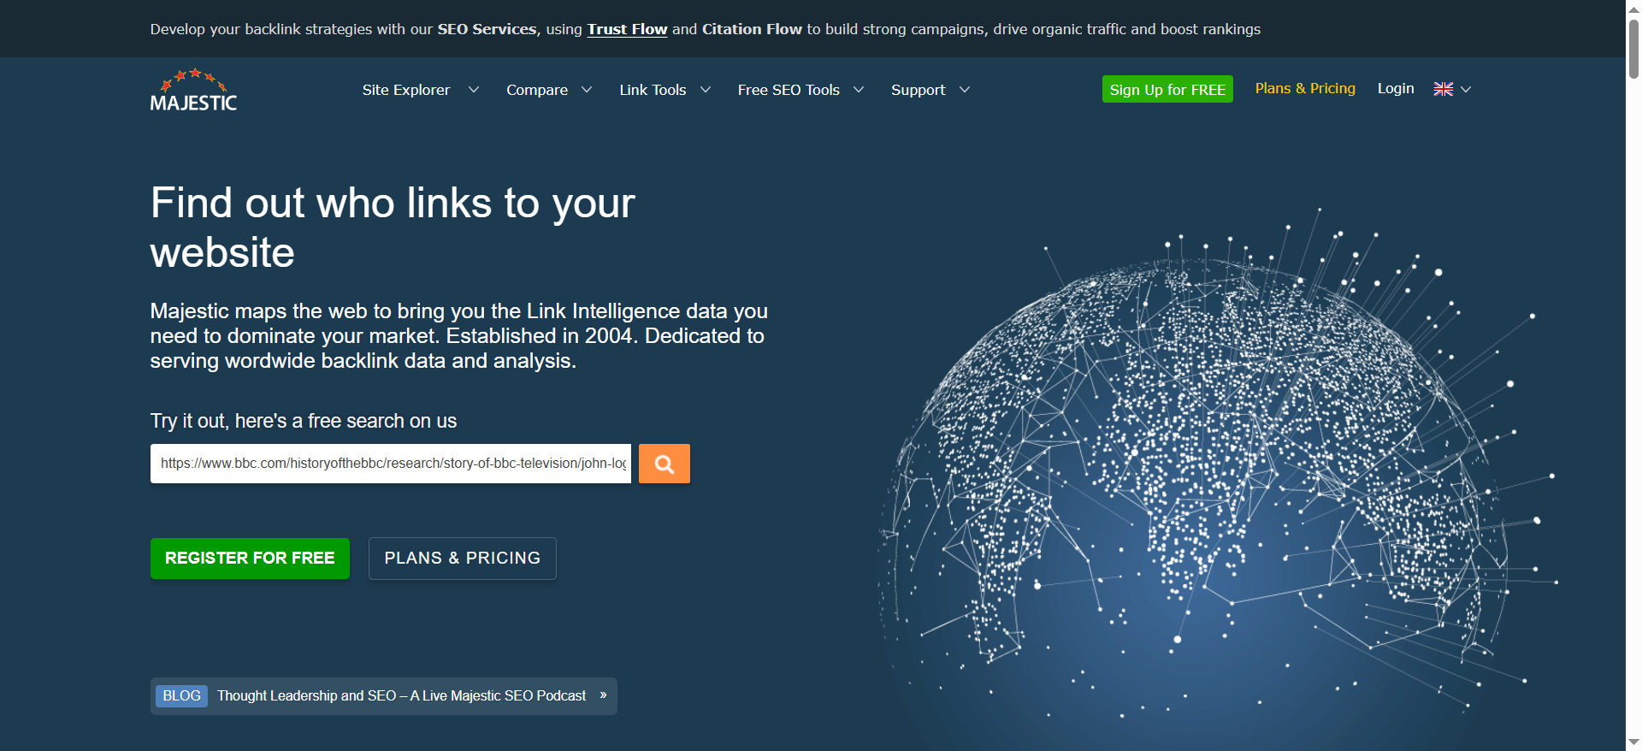Click REGISTER FOR FREE button
Screen dimensions: 1642x751
250,559
